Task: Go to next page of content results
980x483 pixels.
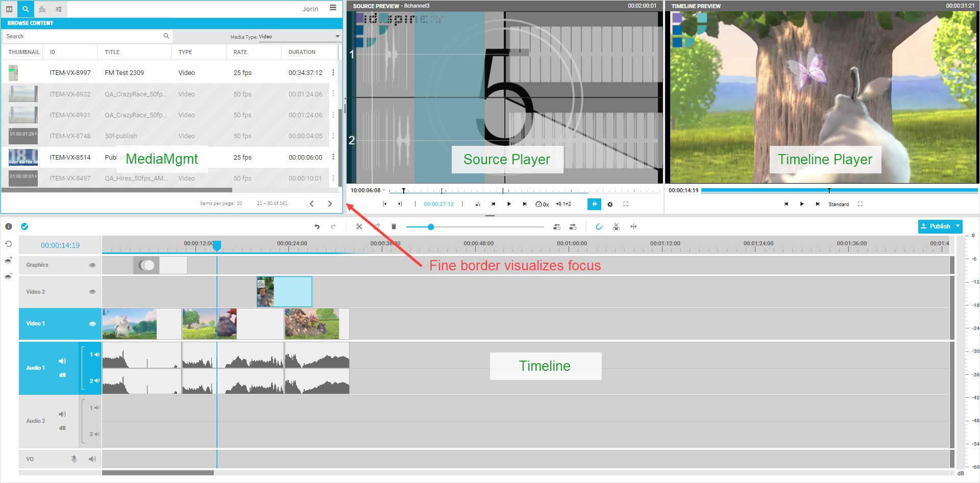Action: [x=330, y=204]
